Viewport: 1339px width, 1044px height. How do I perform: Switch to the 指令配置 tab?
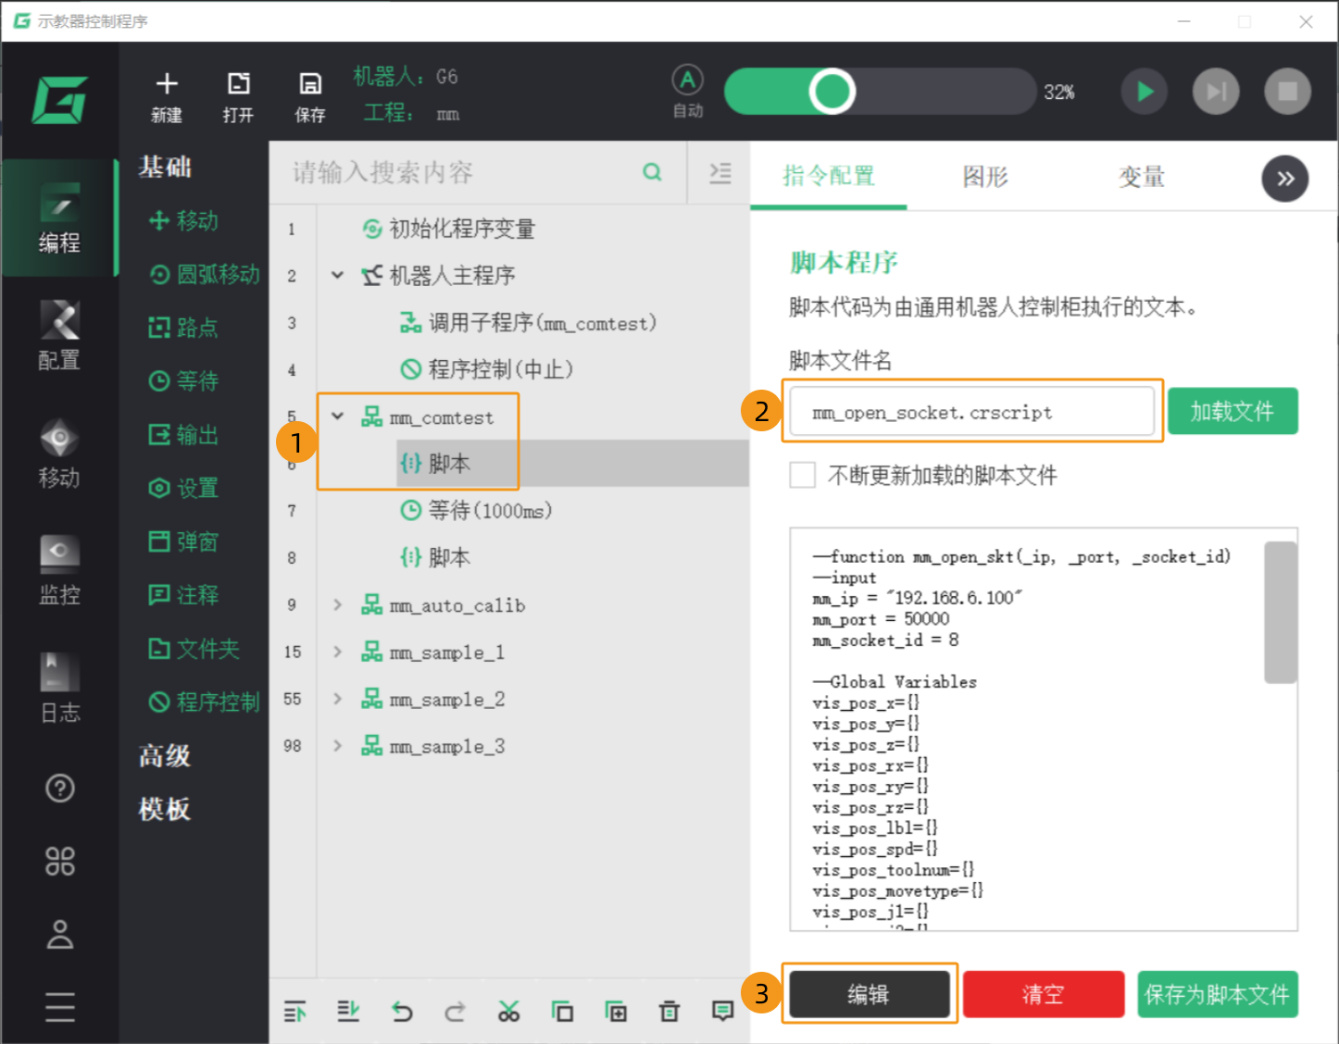click(x=829, y=176)
